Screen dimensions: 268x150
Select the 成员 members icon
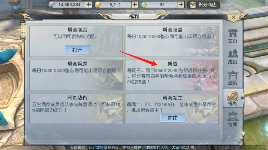click(232, 56)
